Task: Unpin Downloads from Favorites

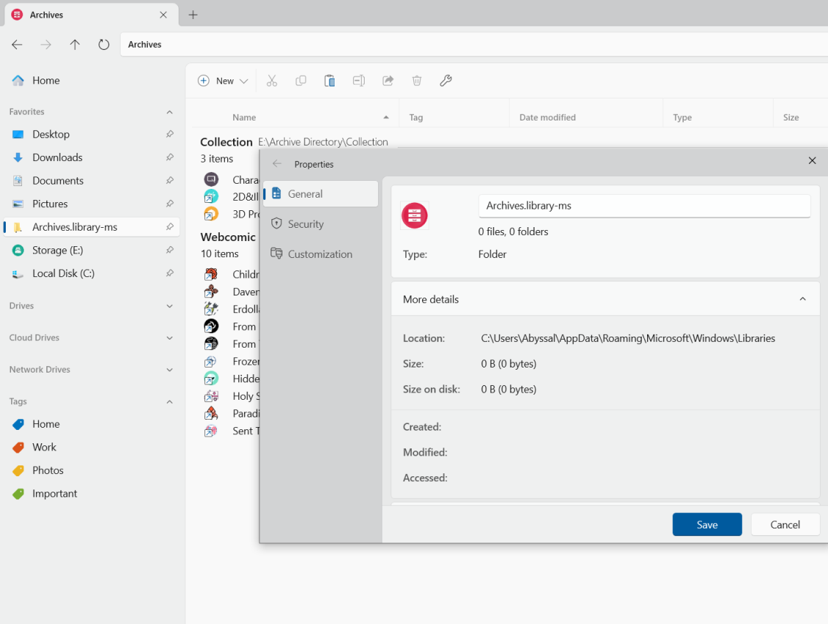Action: [x=170, y=157]
